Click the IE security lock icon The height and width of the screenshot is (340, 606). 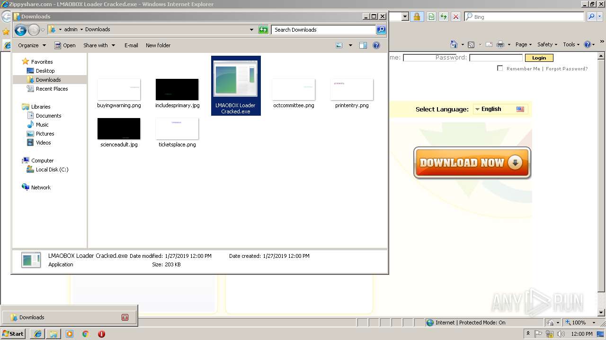click(417, 17)
